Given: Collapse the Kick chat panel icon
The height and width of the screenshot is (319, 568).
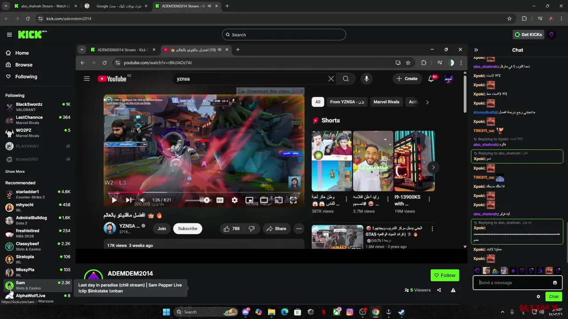Looking at the screenshot, I should [x=476, y=50].
